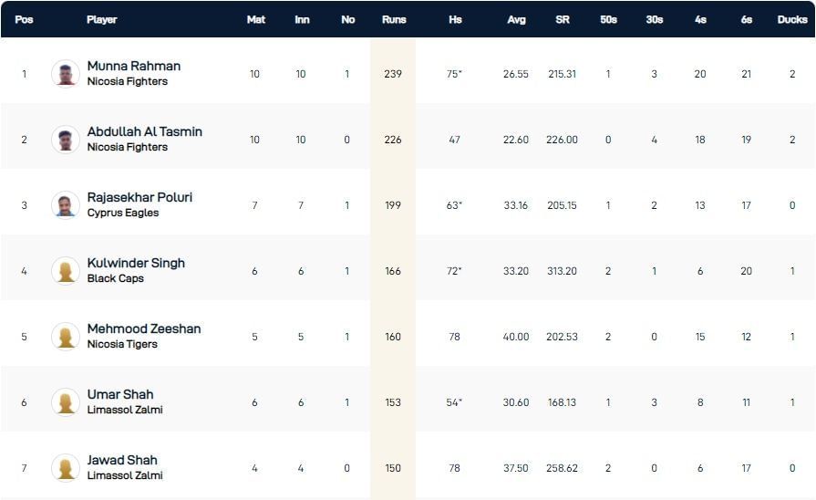Click Umar Shah's placeholder avatar icon
Viewport: 816px width, 500px height.
coord(66,402)
